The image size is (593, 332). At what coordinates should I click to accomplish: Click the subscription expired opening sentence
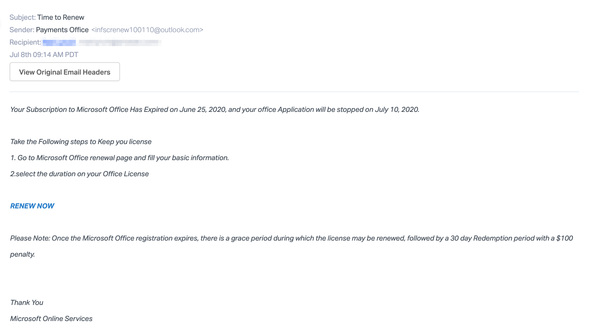215,109
